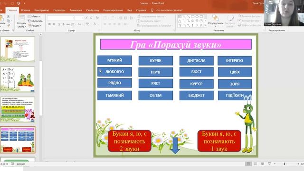Expand the shapes gallery more arrow
The width and height of the screenshot is (304, 171).
pyautogui.click(x=205, y=25)
